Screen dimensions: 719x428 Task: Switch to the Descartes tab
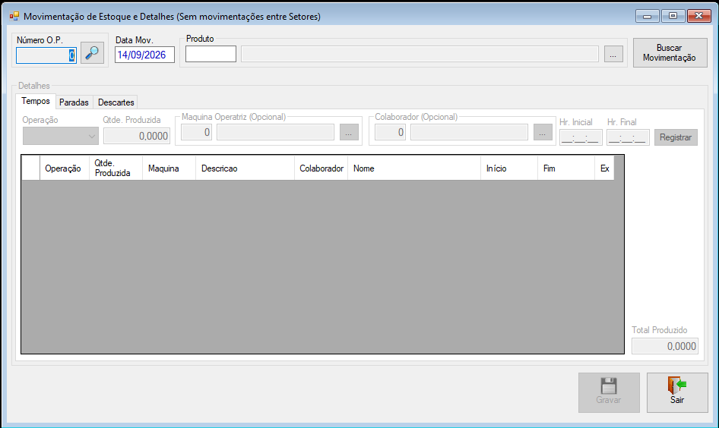click(x=116, y=102)
